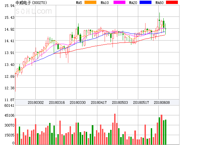Click the 13.91 price axis label
The width and height of the screenshot is (198, 145).
click(x=9, y=53)
